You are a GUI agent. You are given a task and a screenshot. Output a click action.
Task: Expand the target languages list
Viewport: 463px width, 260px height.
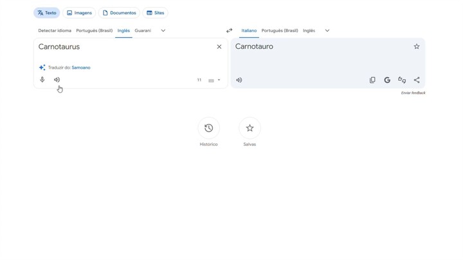[327, 30]
